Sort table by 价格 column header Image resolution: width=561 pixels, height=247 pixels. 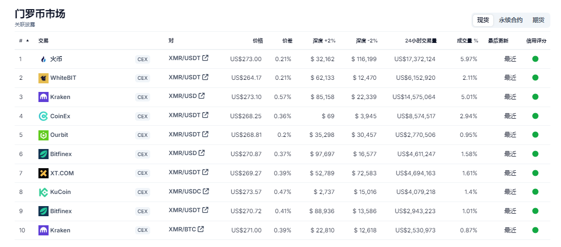pyautogui.click(x=257, y=41)
